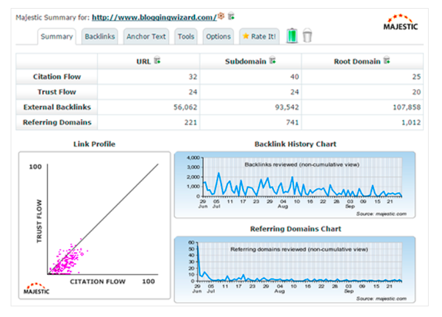Click the Referring Domains Chart heading
Viewport: 442px width, 317px height.
[x=295, y=229]
